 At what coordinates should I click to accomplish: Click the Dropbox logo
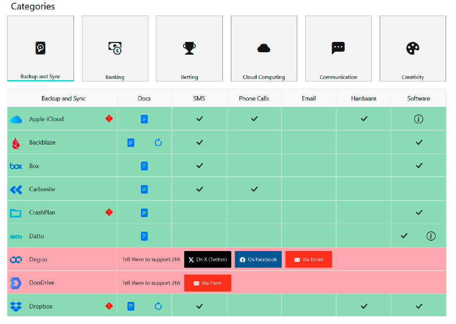pos(16,307)
